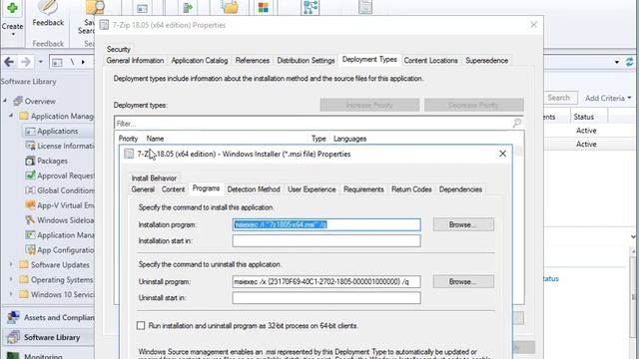Select the Packages node icon
The width and height of the screenshot is (639, 359).
tap(30, 161)
